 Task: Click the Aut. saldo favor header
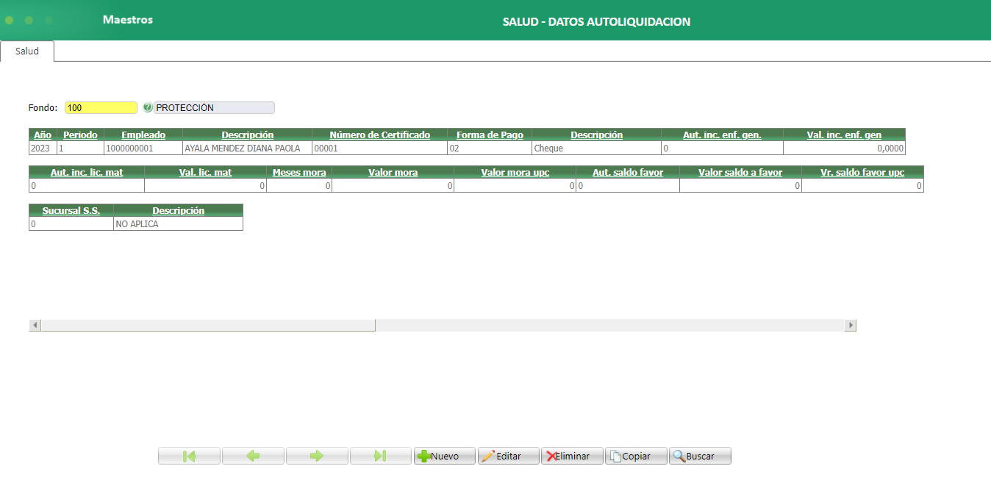point(628,172)
